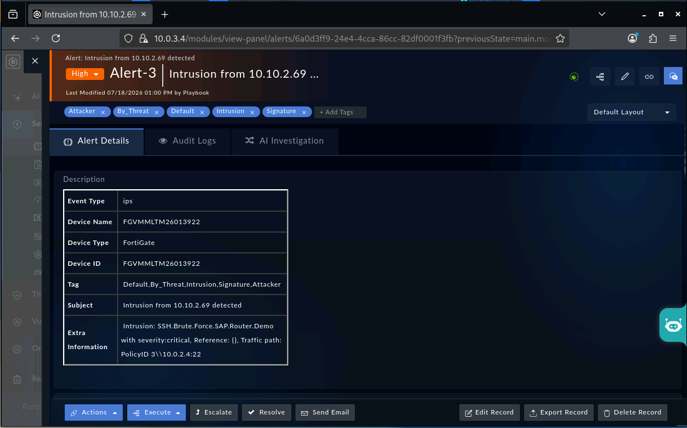This screenshot has width=687, height=428.
Task: Open the chatbot assistant icon
Action: click(x=673, y=325)
